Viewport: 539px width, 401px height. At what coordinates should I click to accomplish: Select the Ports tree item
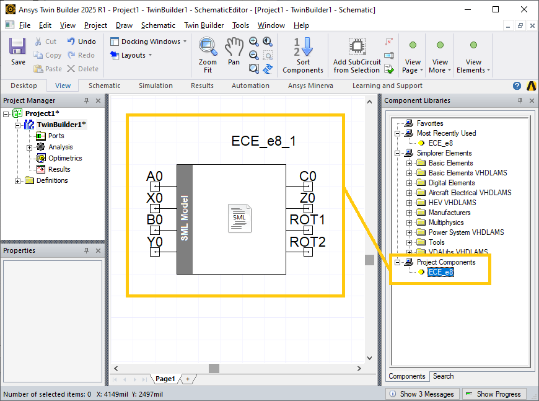coord(56,136)
